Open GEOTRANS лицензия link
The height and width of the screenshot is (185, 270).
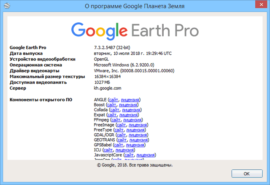(x=139, y=140)
